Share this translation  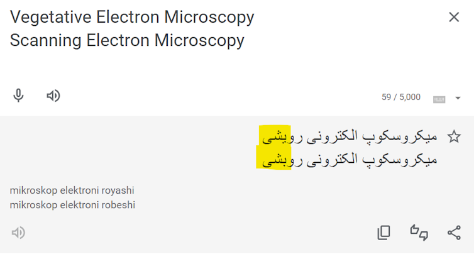454,233
